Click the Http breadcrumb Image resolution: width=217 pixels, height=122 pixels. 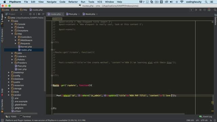point(23,10)
